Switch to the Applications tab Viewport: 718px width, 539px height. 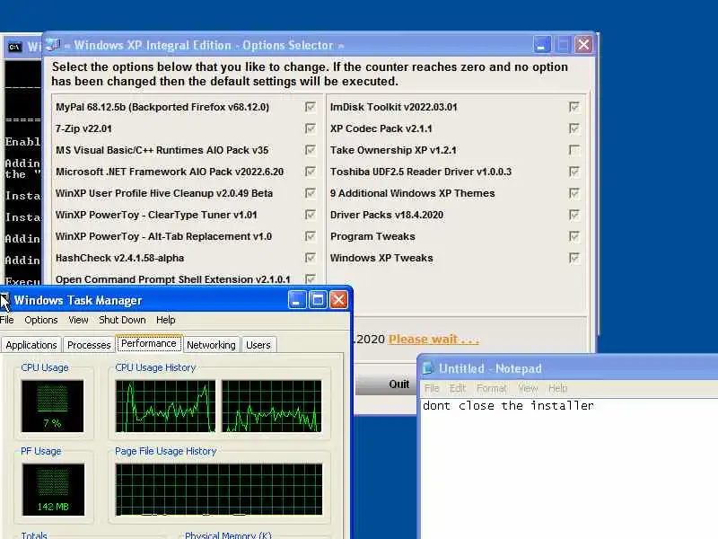(31, 345)
